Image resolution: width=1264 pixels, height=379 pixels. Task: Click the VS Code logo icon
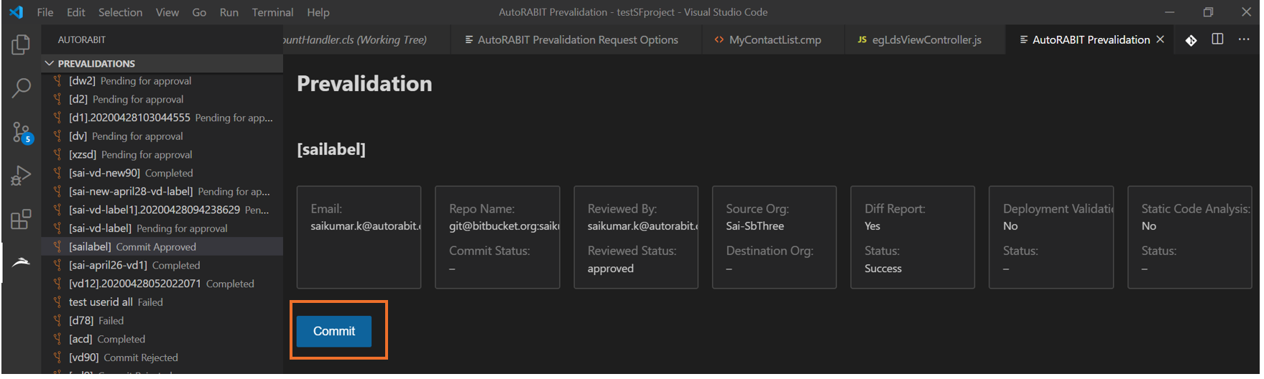tap(17, 12)
